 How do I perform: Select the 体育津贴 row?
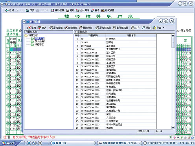point(115,97)
